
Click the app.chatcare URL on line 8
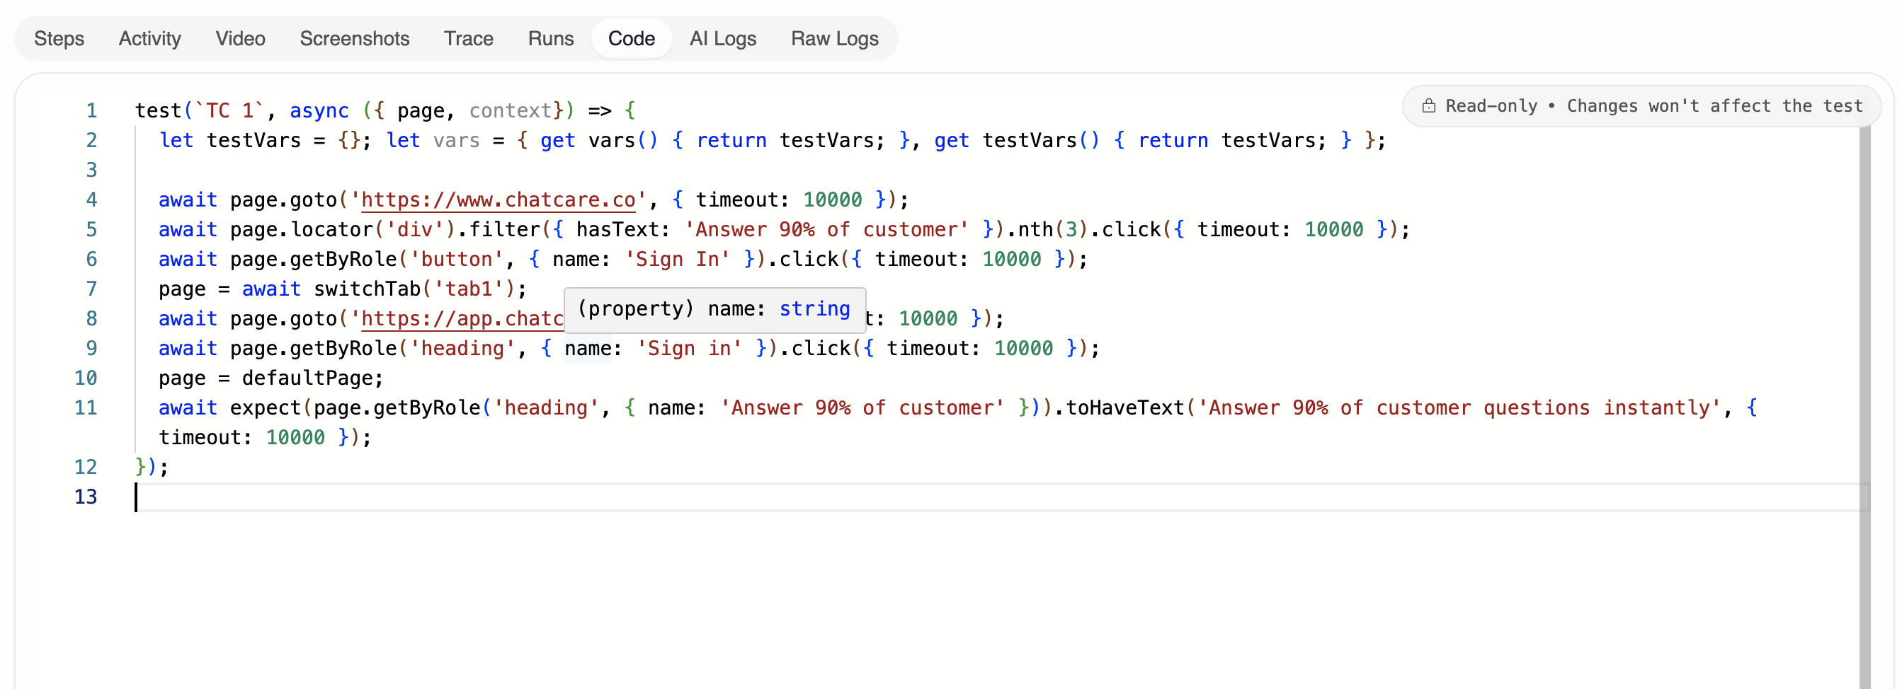(457, 319)
